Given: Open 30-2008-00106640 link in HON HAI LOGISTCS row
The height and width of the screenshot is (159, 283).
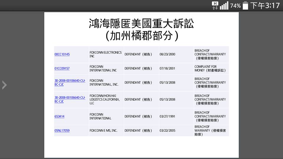Looking at the screenshot, I should 70,99.
